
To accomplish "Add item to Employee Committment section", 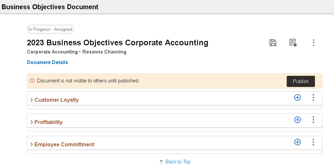I will pyautogui.click(x=298, y=142).
